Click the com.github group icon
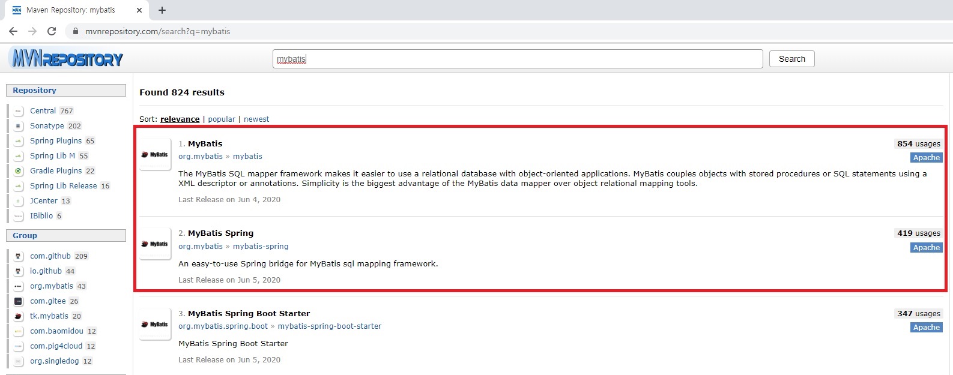This screenshot has height=375, width=953. click(x=19, y=256)
